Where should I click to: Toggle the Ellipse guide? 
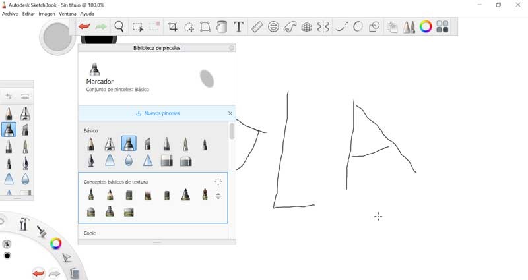273,26
